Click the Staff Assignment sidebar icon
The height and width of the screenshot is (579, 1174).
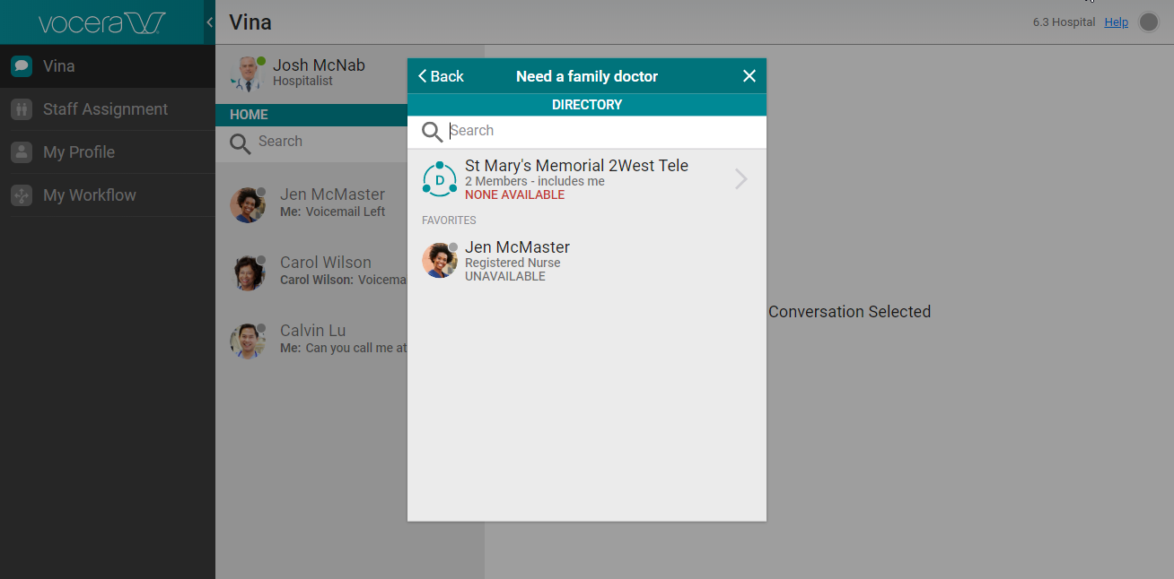(x=22, y=109)
